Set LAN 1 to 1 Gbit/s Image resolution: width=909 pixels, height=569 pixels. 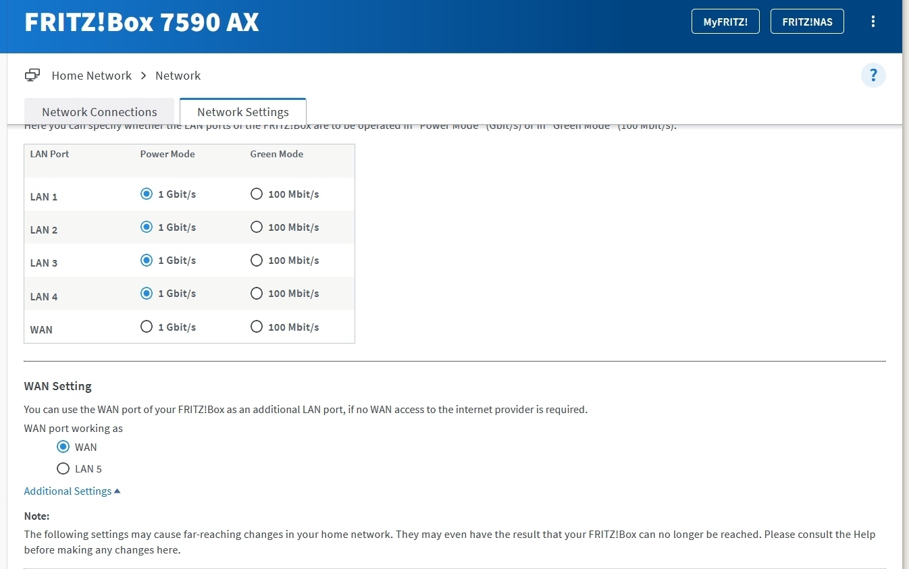[147, 194]
